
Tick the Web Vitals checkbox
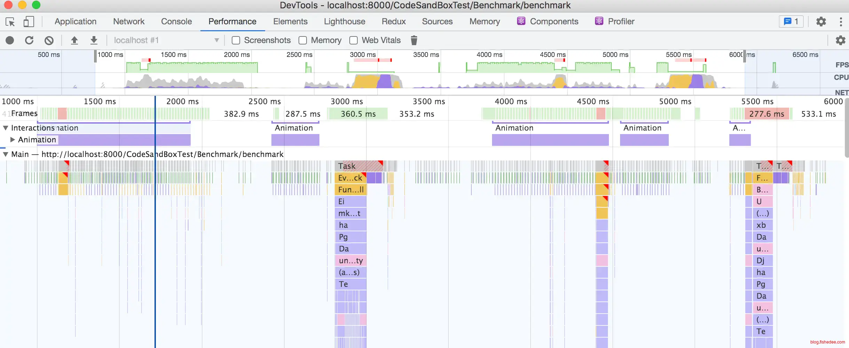coord(354,40)
